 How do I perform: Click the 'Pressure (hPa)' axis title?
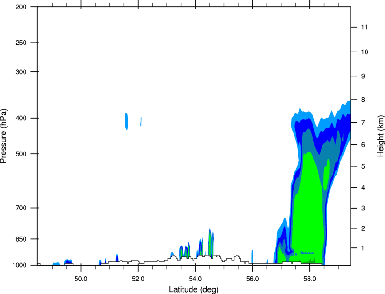click(x=4, y=136)
